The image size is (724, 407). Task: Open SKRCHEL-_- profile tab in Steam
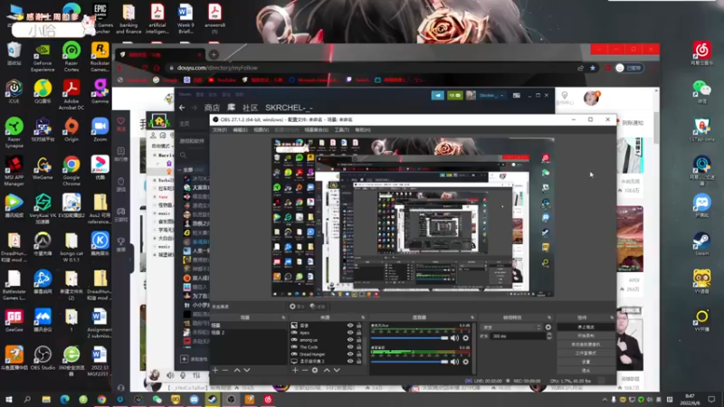point(289,108)
